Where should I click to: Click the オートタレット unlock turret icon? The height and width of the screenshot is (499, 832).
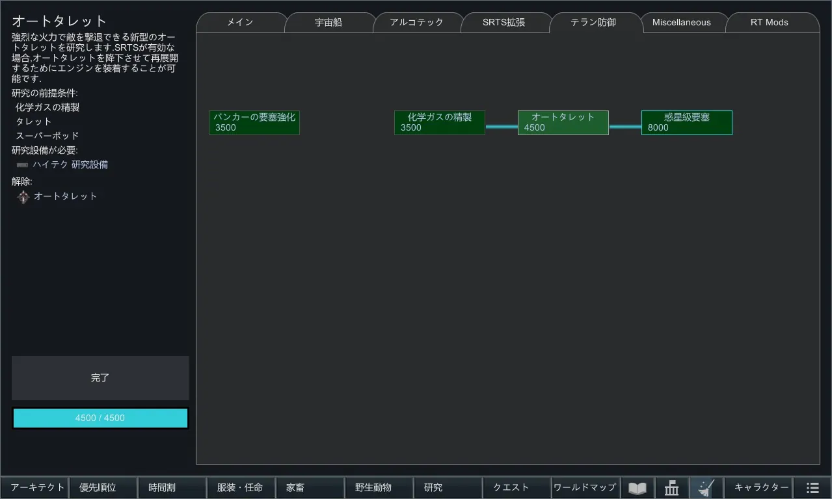pyautogui.click(x=23, y=197)
